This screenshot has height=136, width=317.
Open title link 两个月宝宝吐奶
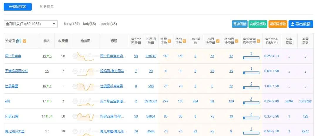tap(114, 56)
